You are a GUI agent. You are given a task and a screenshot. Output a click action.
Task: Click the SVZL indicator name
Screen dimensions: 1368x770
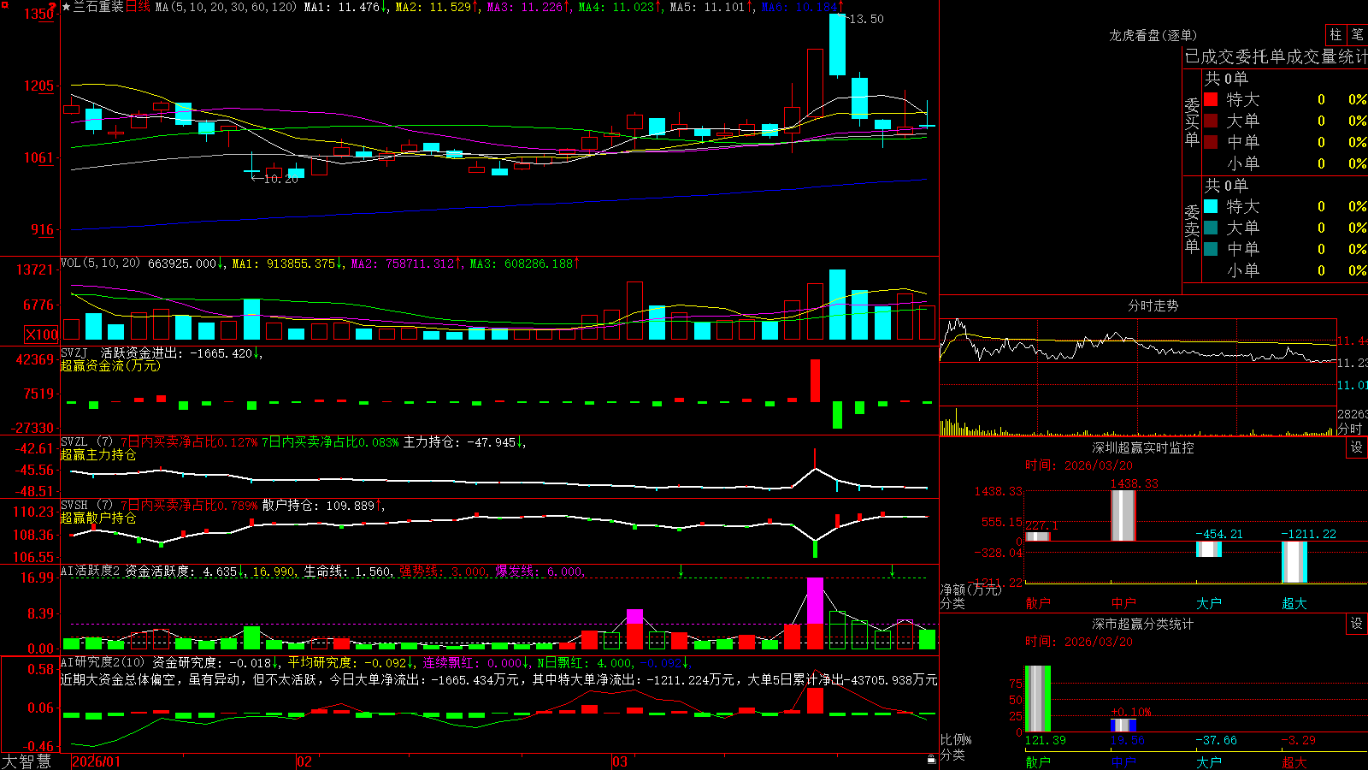click(74, 441)
